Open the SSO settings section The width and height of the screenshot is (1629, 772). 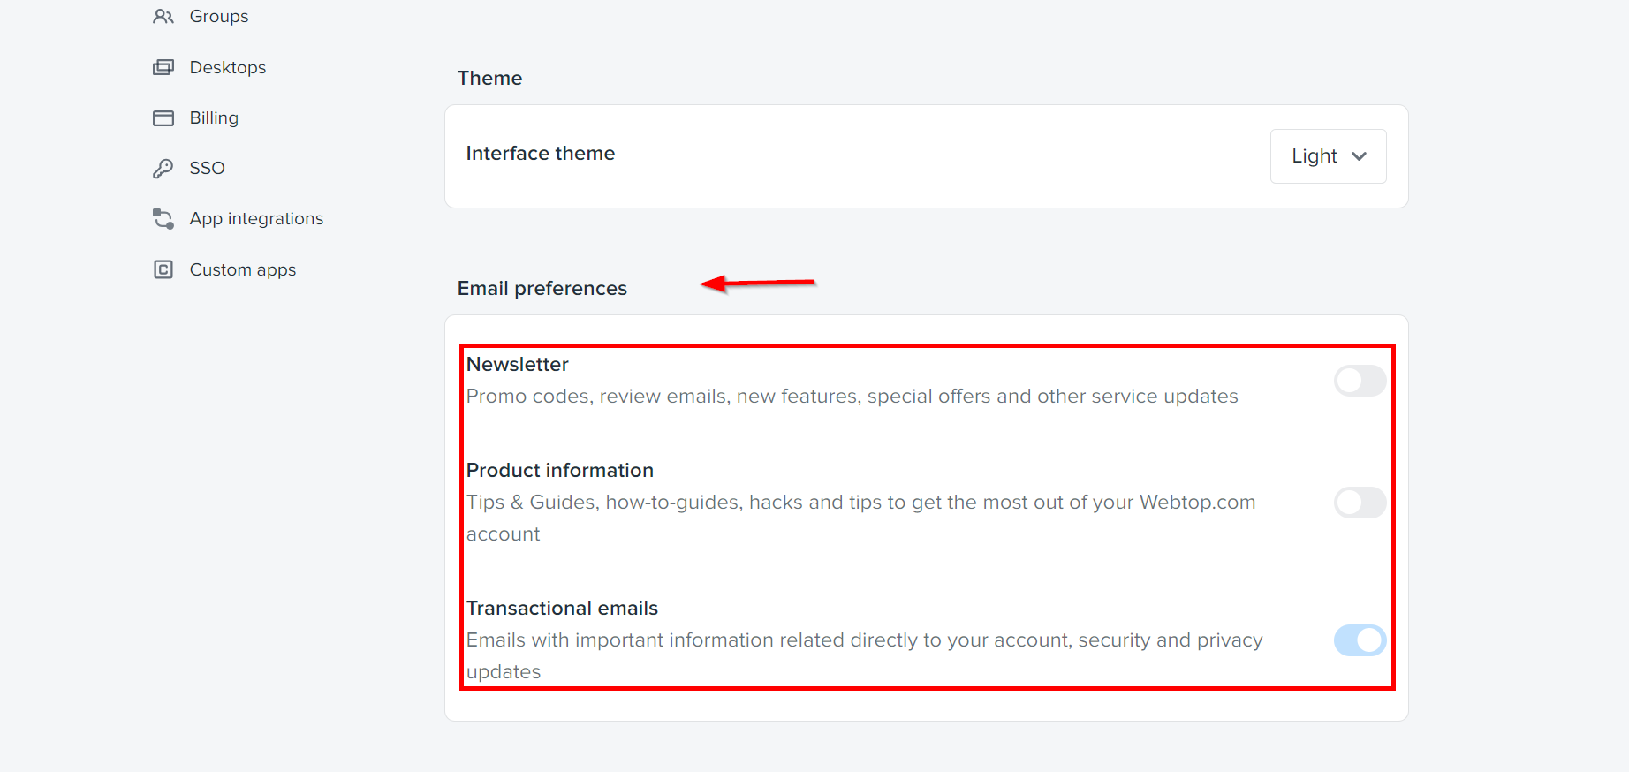coord(206,167)
